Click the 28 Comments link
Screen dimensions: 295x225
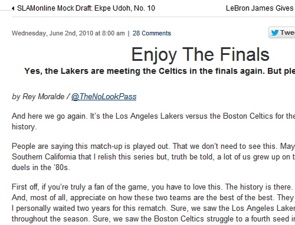(x=152, y=33)
